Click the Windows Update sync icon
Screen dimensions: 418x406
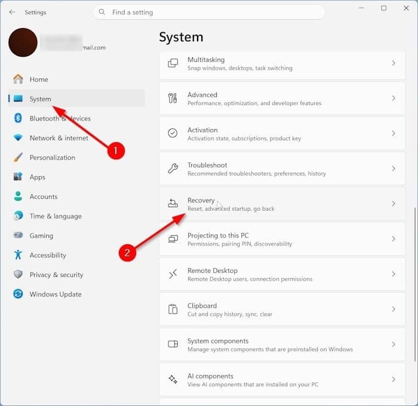[x=18, y=294]
